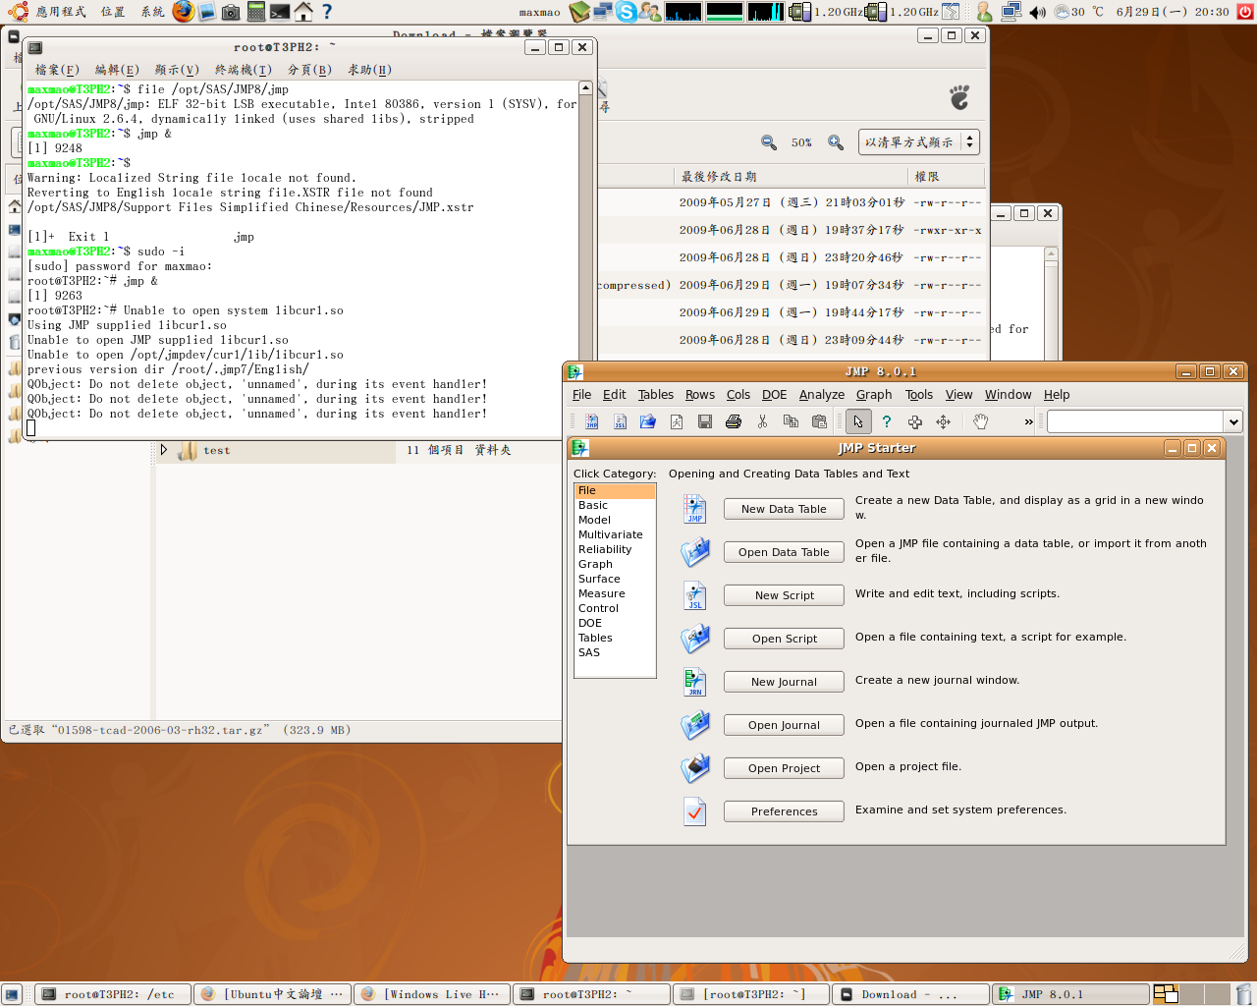Screen dimensions: 1257x1006
Task: Click the Open Journal button
Action: [x=784, y=725]
